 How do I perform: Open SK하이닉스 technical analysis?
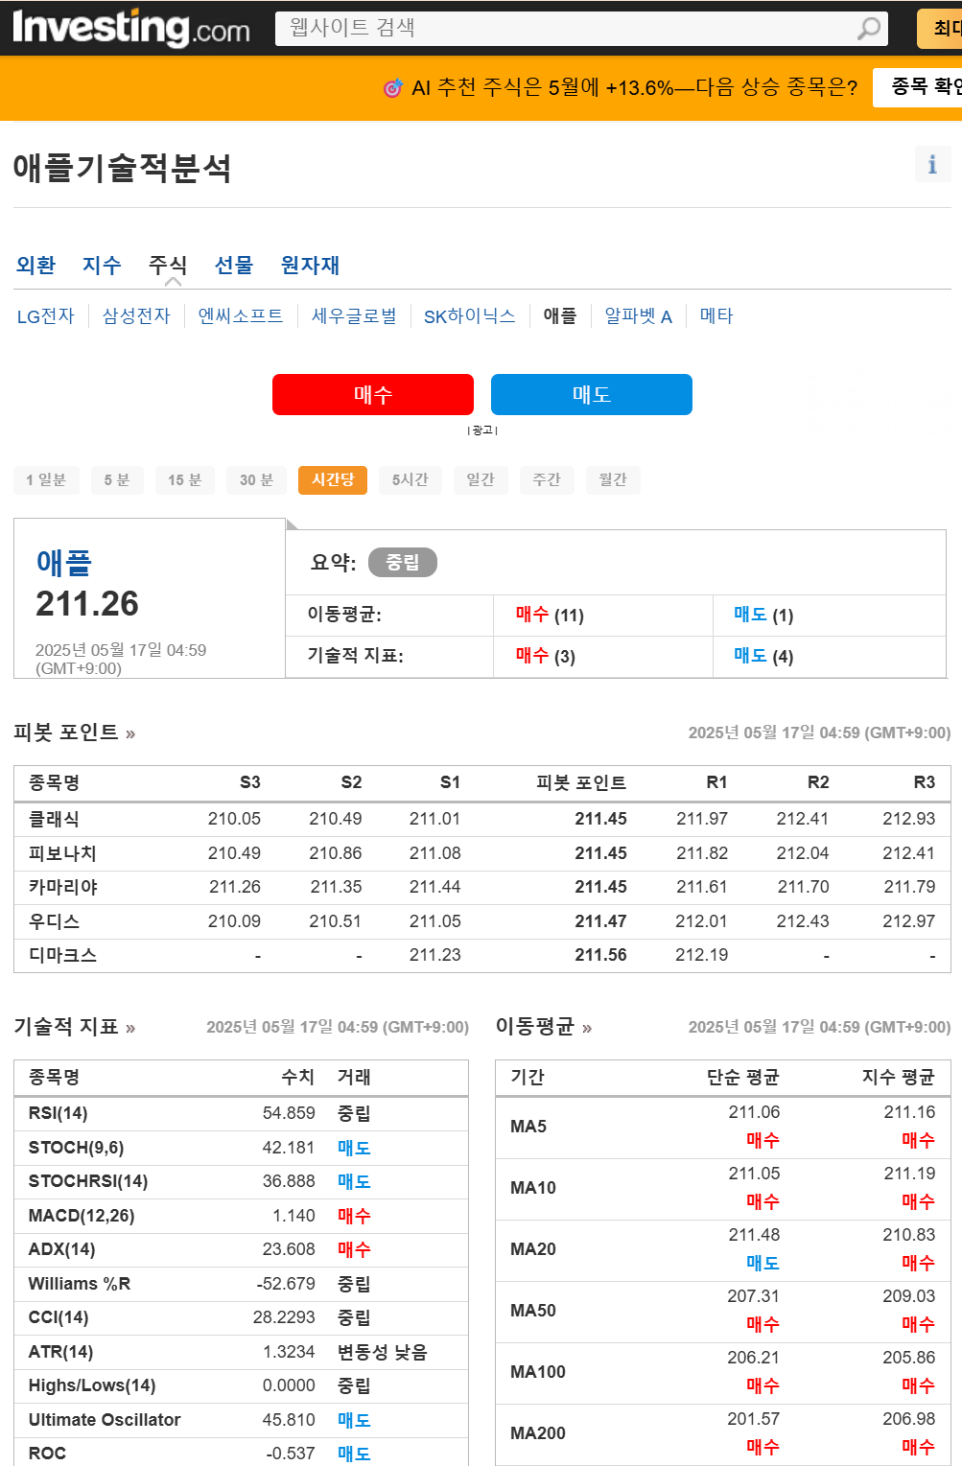(470, 315)
